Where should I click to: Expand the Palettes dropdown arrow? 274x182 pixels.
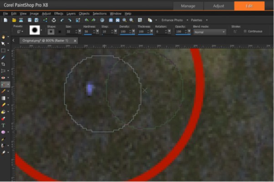point(207,20)
